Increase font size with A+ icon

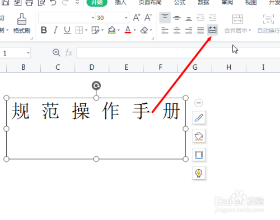click(x=137, y=17)
